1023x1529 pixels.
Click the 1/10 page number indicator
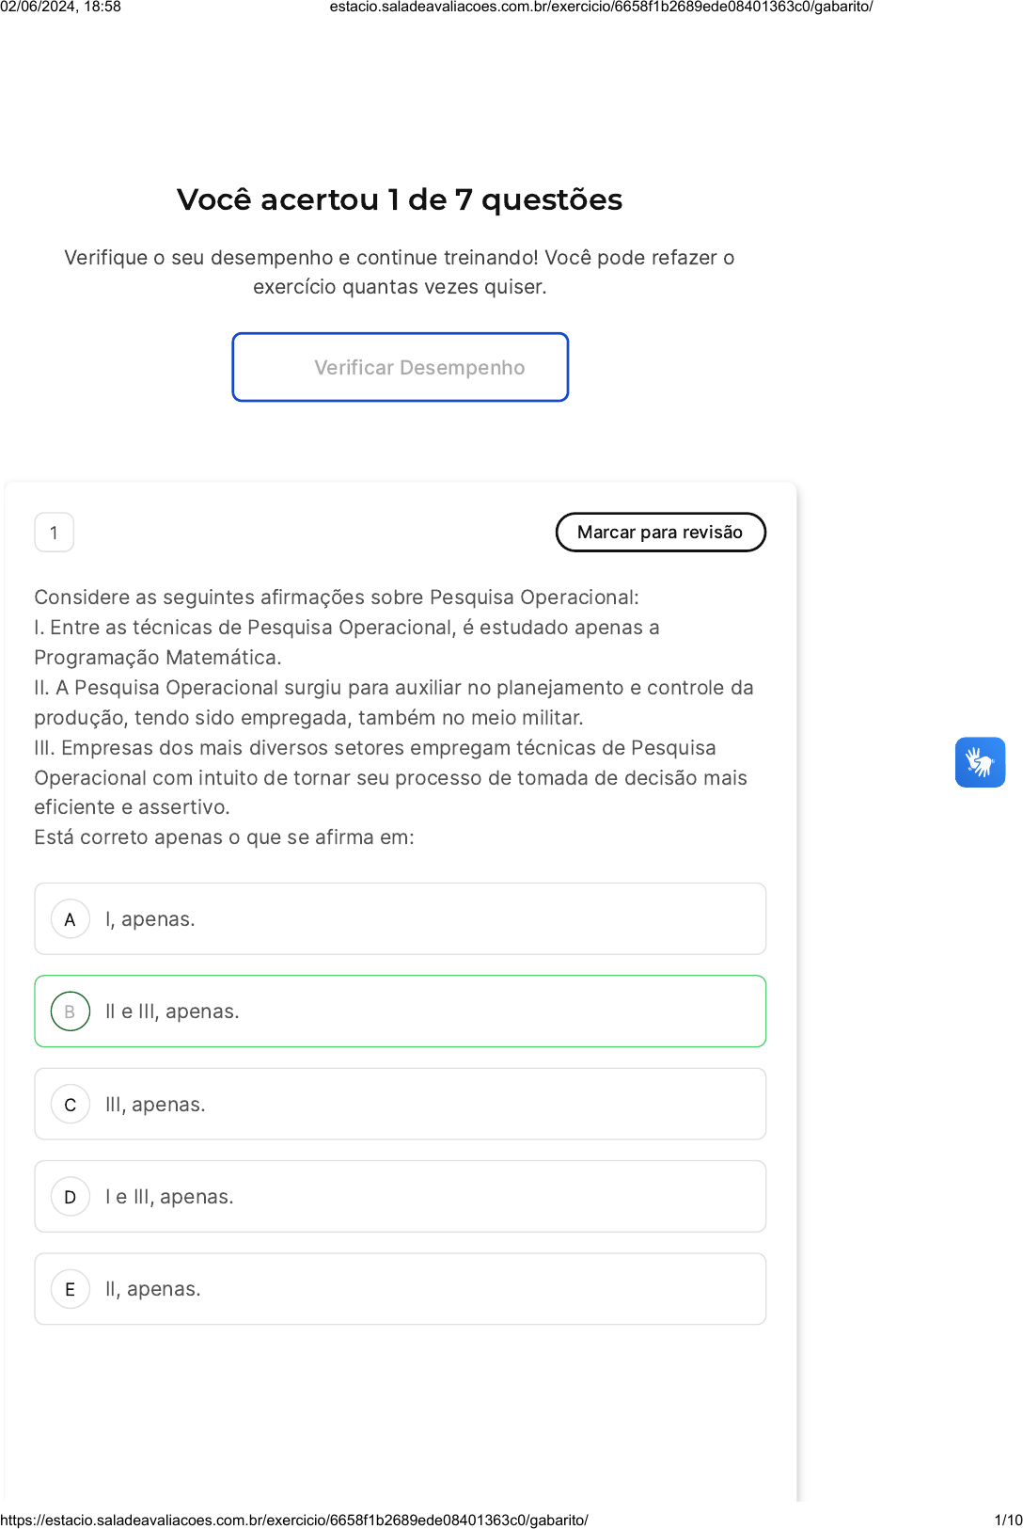(x=1008, y=1520)
